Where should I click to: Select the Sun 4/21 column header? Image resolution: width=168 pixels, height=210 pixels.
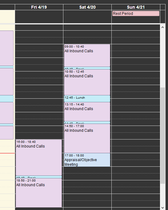(136, 7)
